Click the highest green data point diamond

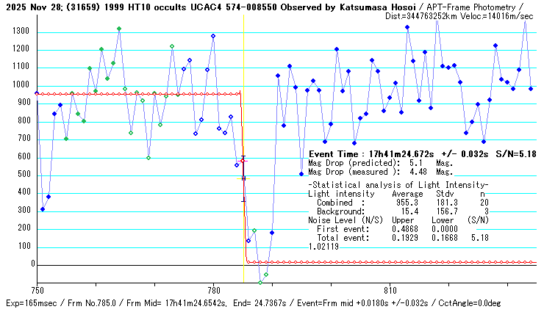pyautogui.click(x=119, y=29)
